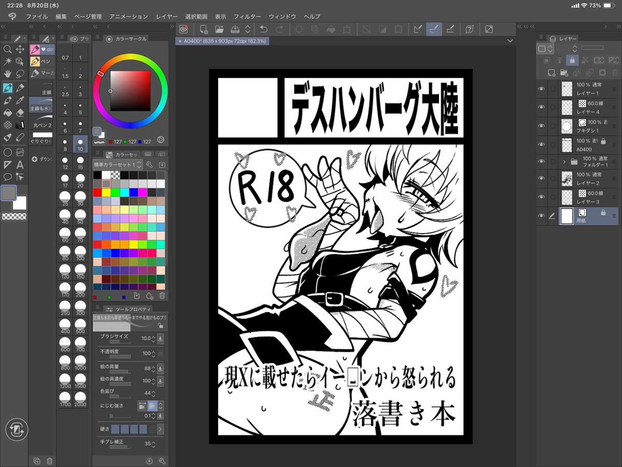
Task: Select the Move tool
Action: point(21,50)
